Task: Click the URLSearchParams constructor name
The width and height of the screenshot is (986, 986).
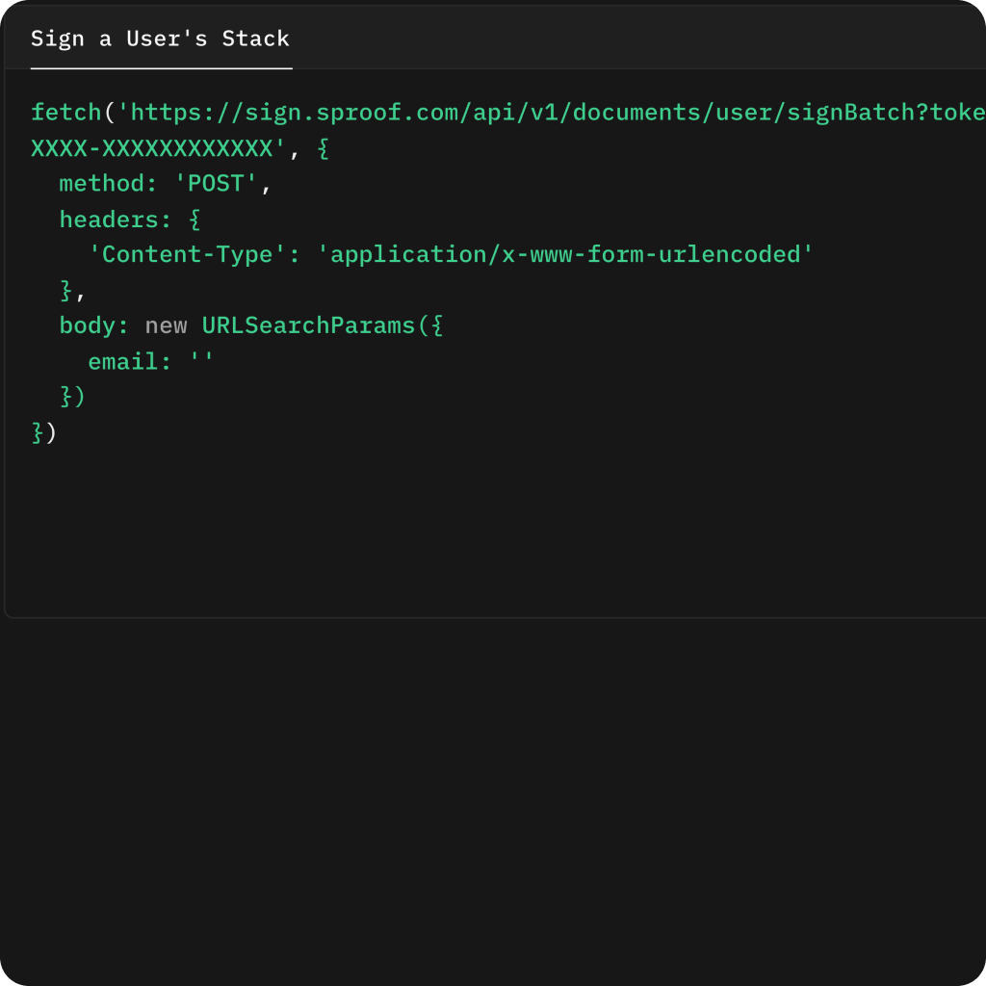Action: click(307, 325)
